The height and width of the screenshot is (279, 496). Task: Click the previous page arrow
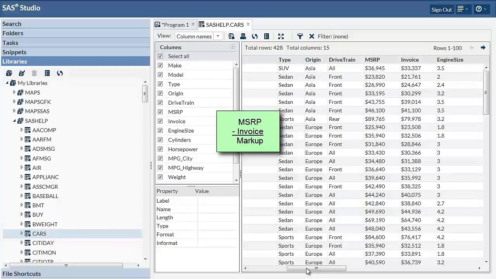pyautogui.click(x=472, y=48)
